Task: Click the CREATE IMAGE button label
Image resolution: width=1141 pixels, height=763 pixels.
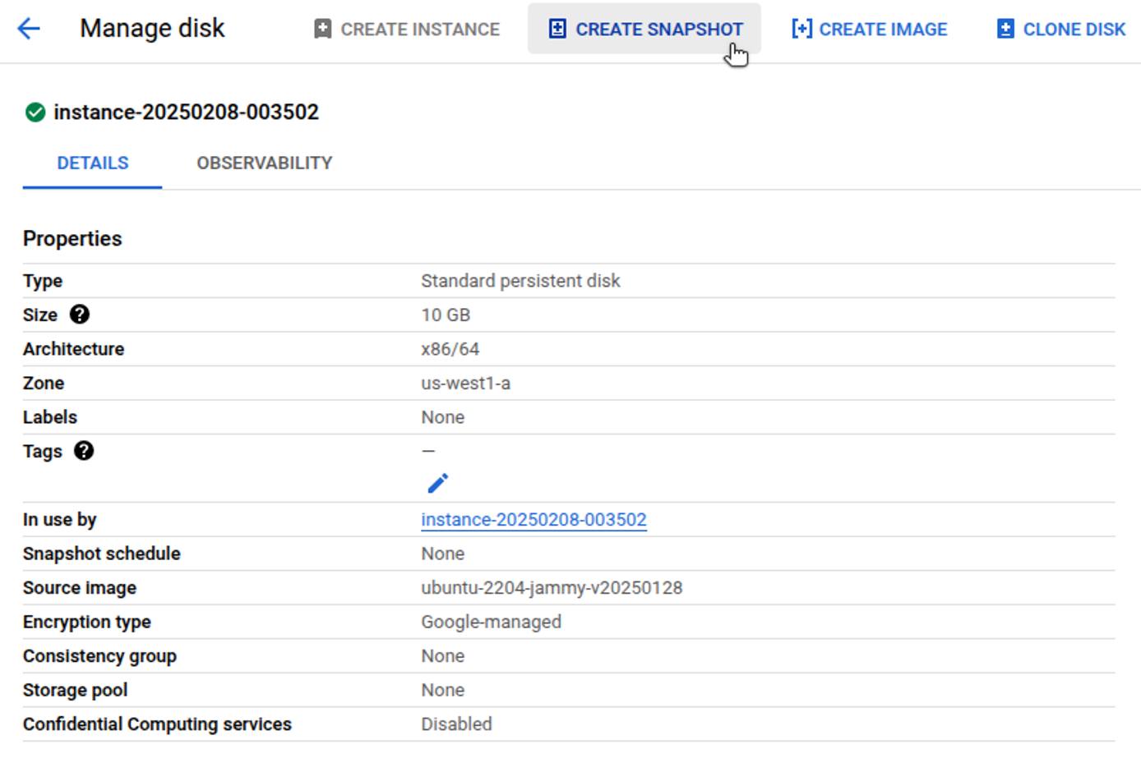Action: click(883, 30)
